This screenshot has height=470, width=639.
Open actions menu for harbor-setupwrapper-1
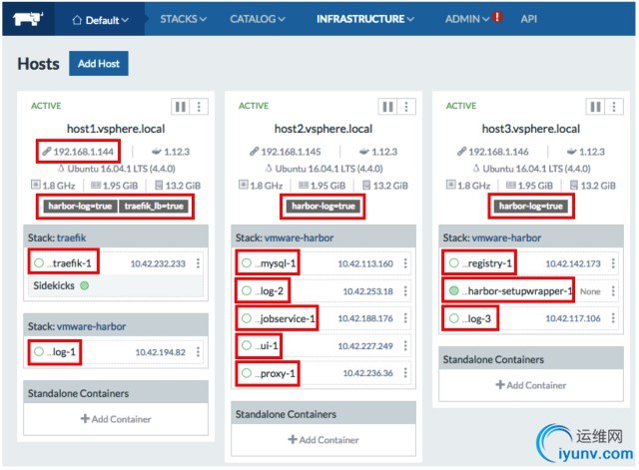pyautogui.click(x=613, y=291)
